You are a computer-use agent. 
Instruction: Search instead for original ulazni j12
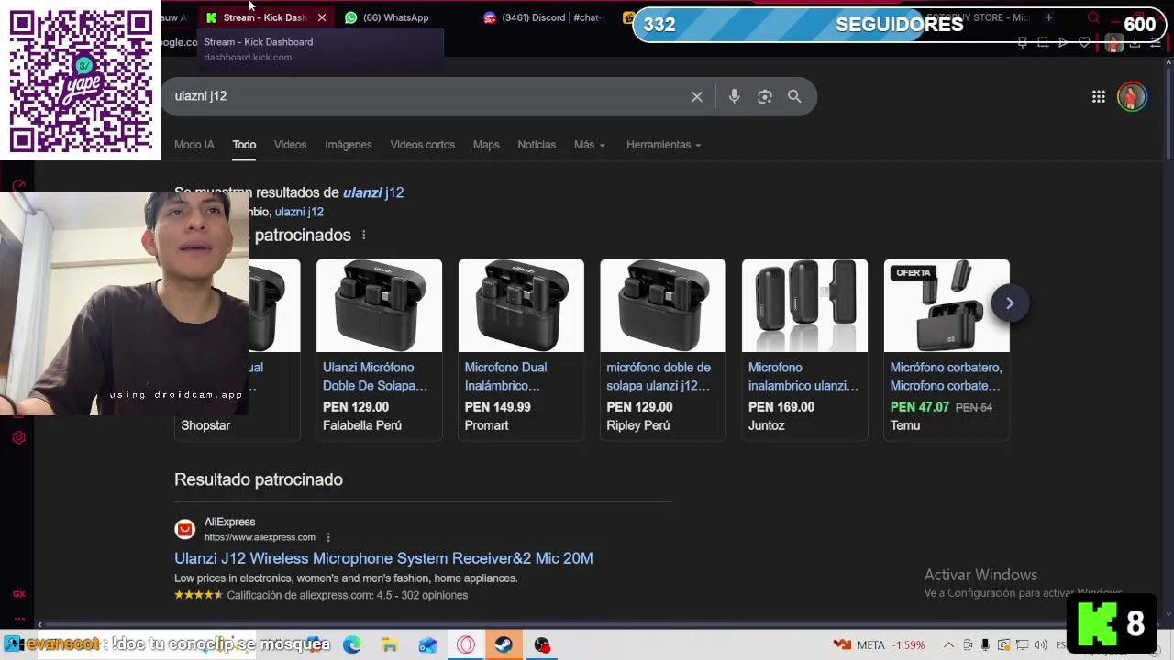click(299, 212)
